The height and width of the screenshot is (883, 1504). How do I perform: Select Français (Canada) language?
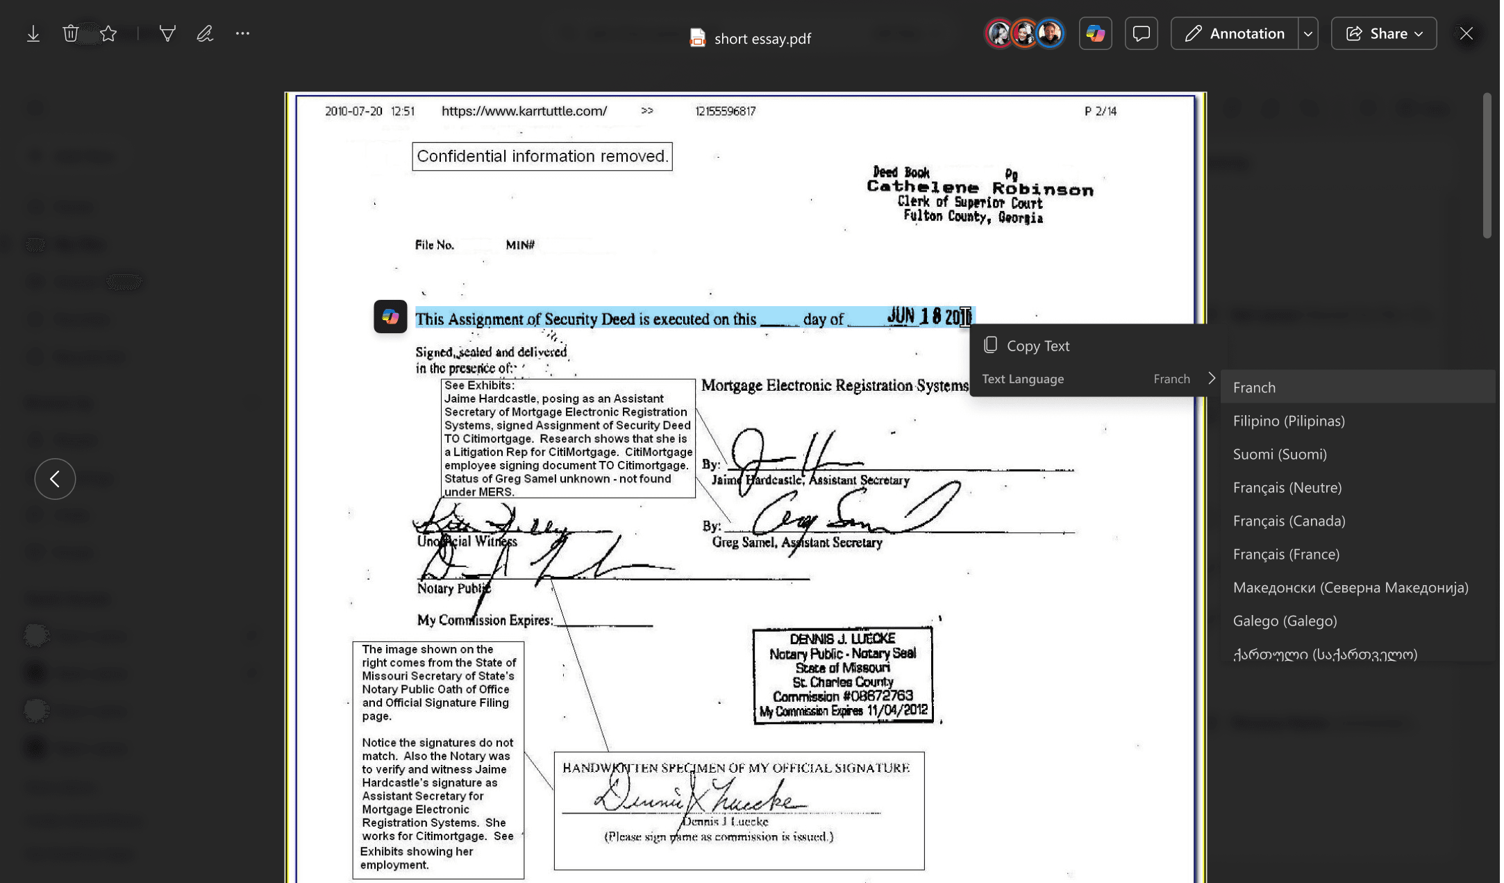[x=1358, y=521]
